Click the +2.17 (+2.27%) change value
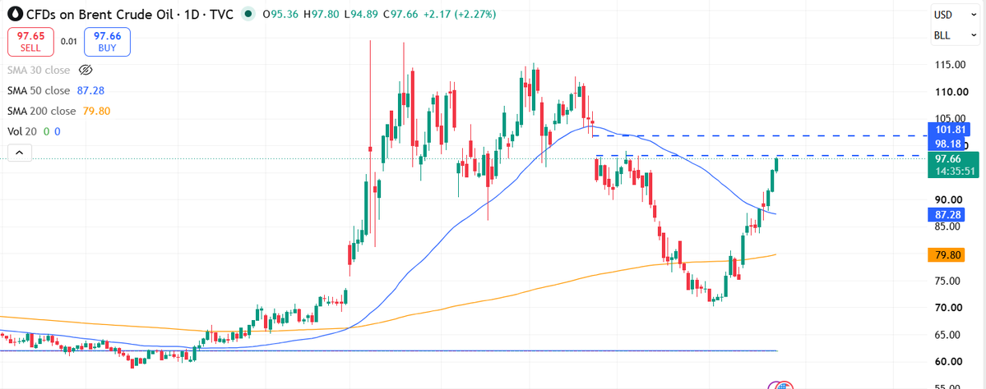Image resolution: width=986 pixels, height=389 pixels. [x=458, y=14]
